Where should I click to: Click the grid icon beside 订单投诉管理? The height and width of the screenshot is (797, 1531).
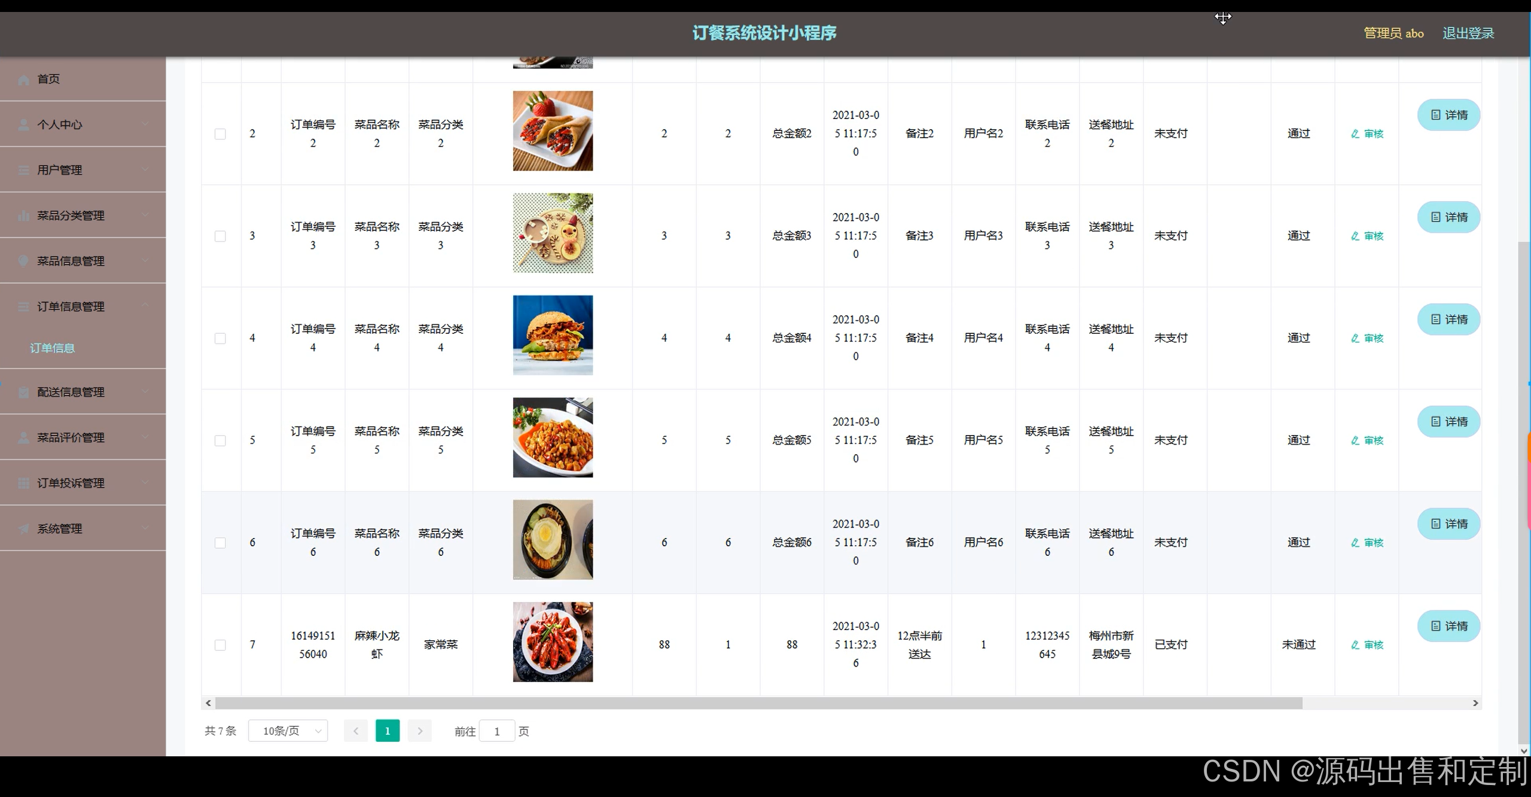pos(23,483)
